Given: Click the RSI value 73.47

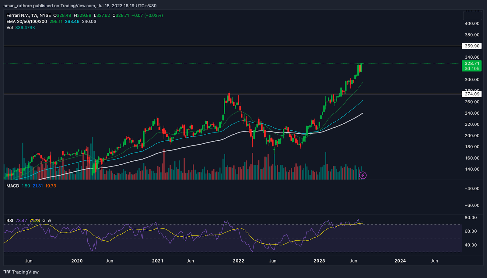Looking at the screenshot, I should (21, 221).
